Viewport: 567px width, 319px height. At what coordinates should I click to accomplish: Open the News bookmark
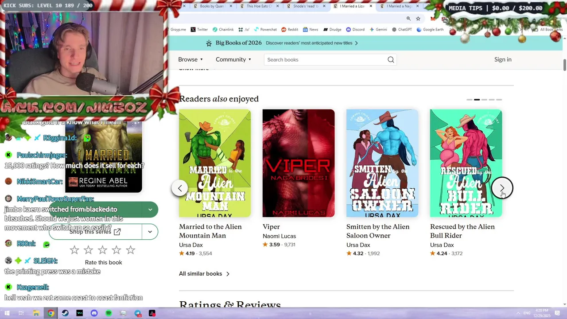point(311,30)
